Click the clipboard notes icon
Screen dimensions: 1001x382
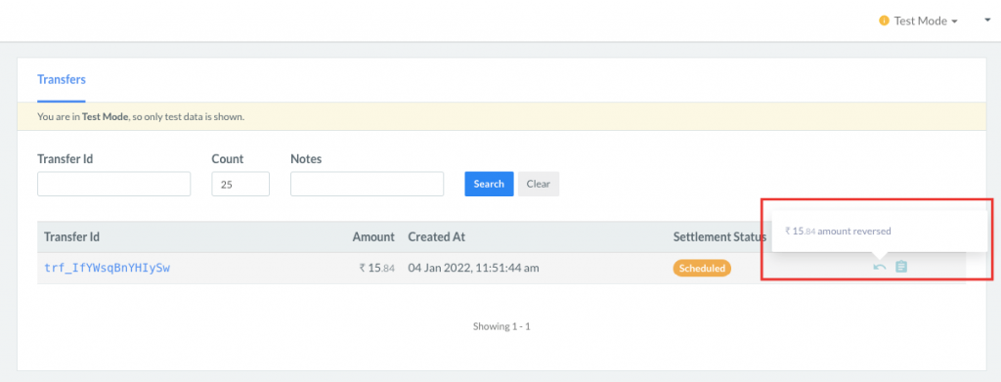pos(900,267)
